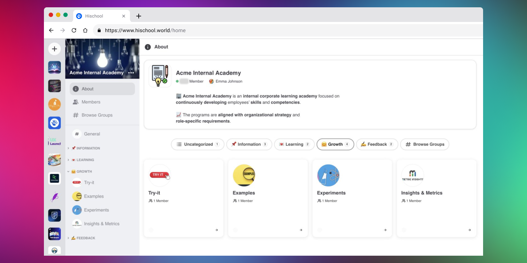Open the blue hand Hischool community icon

click(55, 123)
